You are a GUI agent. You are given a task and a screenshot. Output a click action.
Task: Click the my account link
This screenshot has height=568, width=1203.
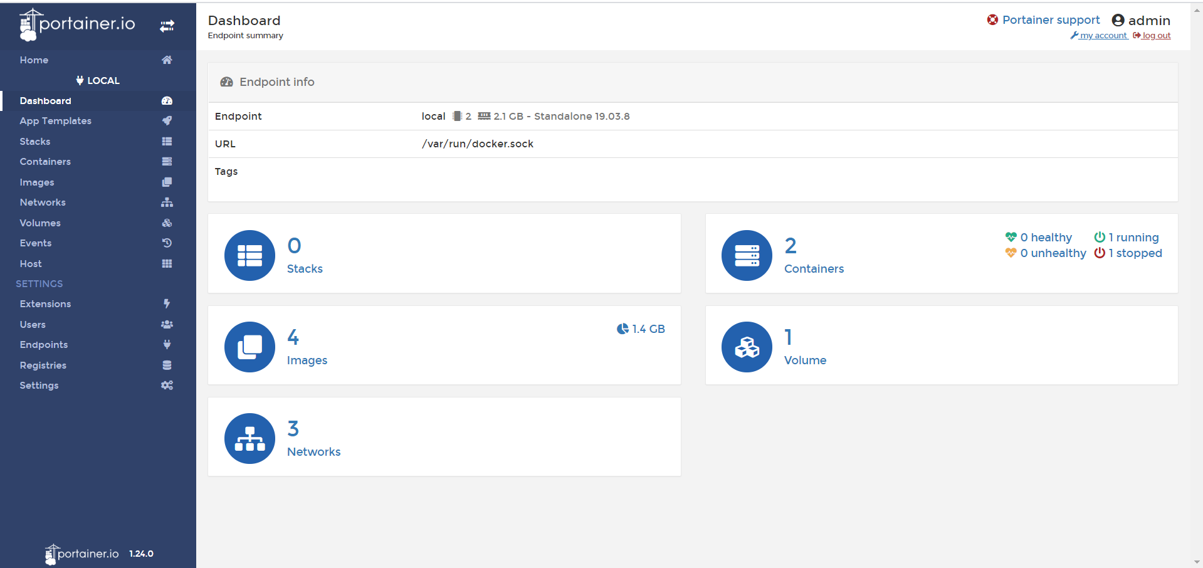(x=1103, y=36)
